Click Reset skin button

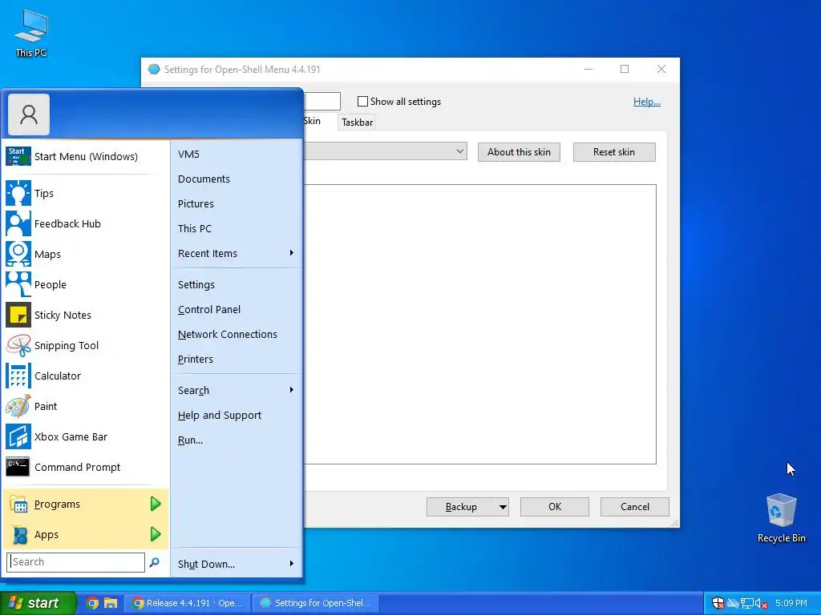614,152
